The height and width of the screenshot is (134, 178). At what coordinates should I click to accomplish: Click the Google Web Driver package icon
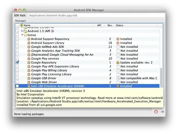pos(29,82)
